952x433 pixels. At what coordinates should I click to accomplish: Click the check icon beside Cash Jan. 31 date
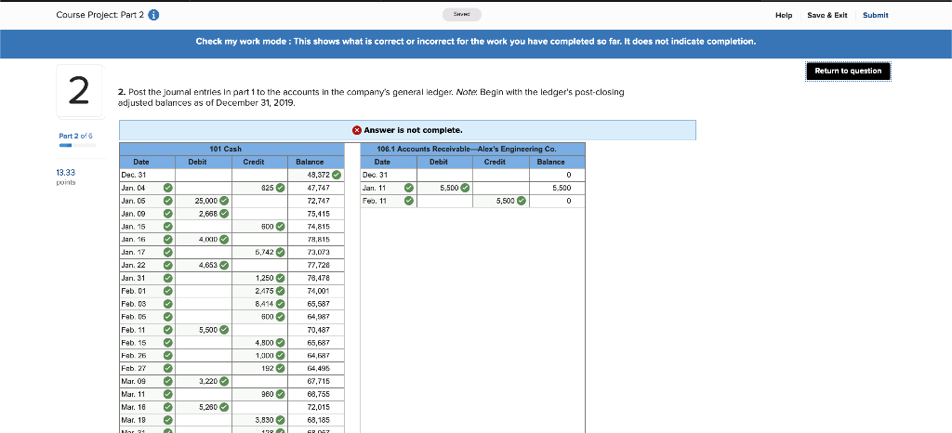click(x=167, y=278)
